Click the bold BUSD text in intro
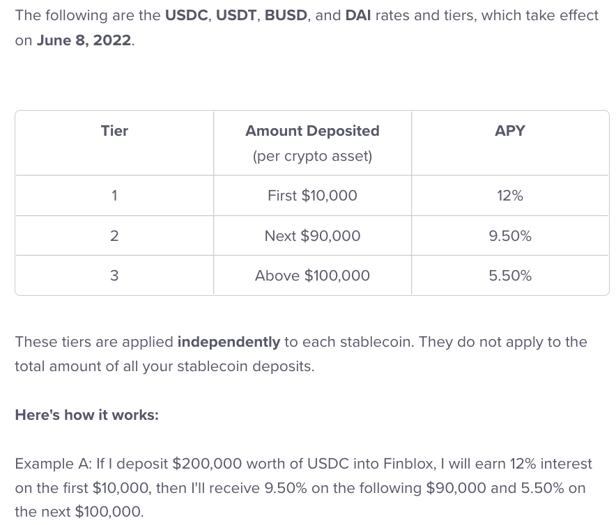Screen dimensions: 616x525 point(286,15)
